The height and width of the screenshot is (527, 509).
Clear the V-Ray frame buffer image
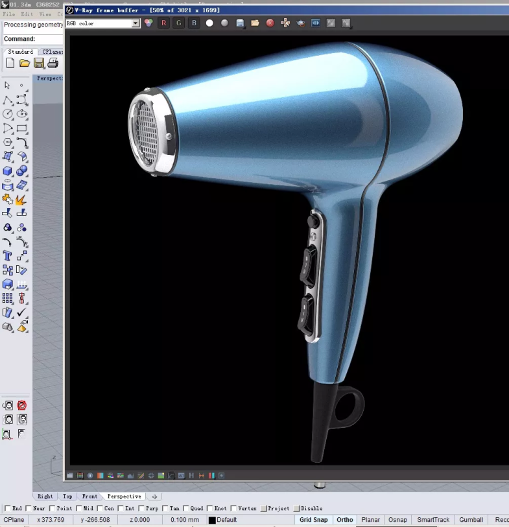[x=270, y=23]
